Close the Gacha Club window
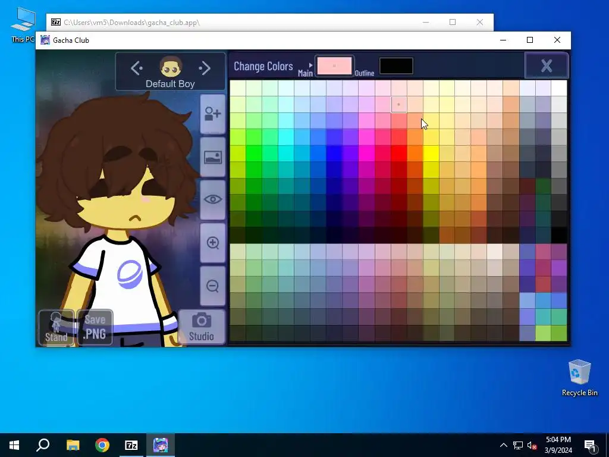Viewport: 609px width, 457px height. coord(557,40)
